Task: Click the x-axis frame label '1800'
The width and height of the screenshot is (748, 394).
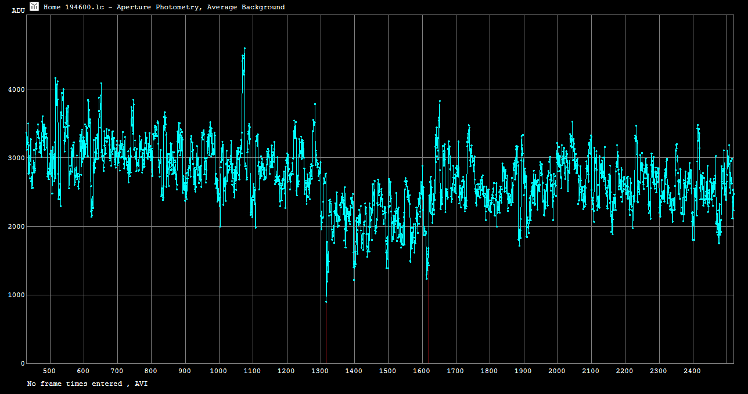Action: click(x=490, y=371)
